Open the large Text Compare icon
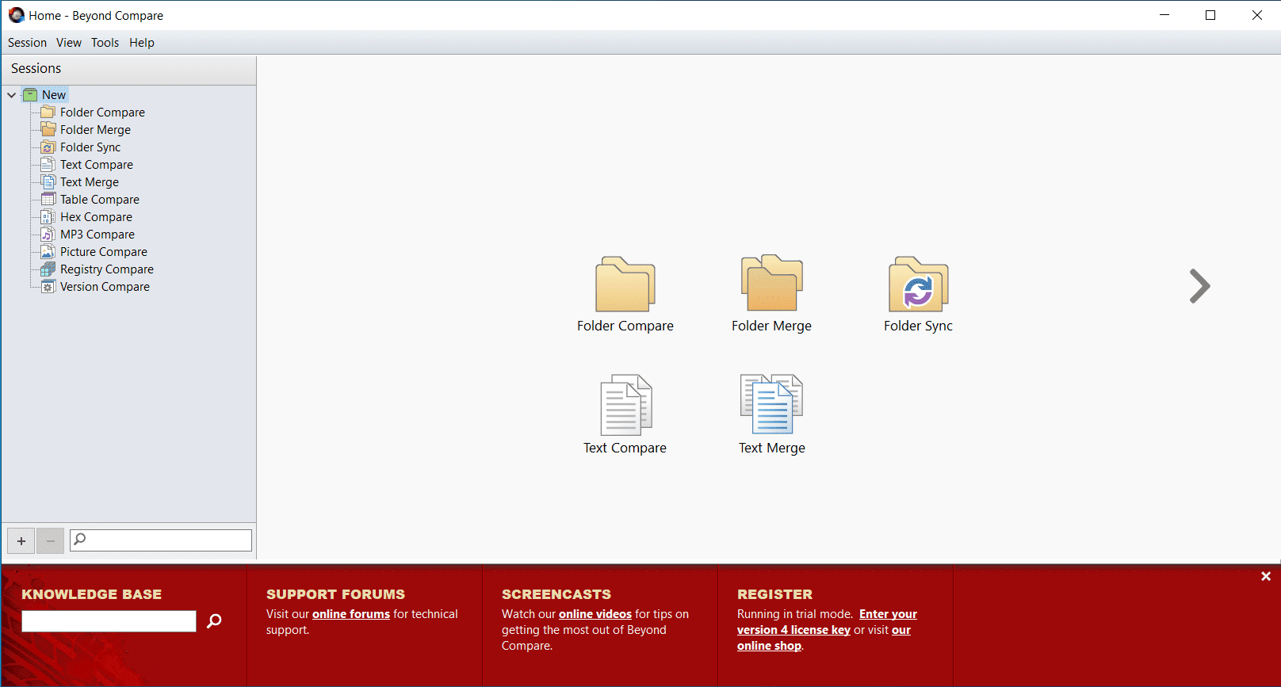 click(x=625, y=405)
